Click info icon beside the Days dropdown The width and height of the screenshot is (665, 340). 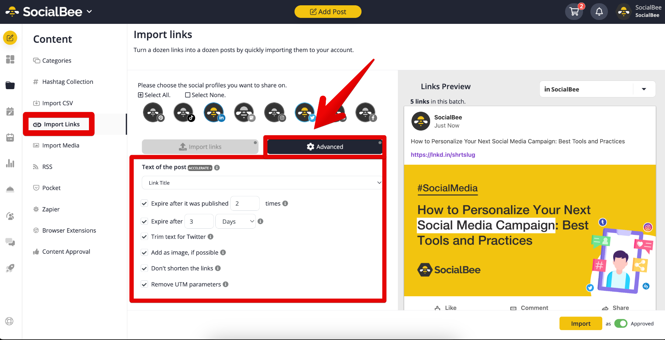click(260, 221)
